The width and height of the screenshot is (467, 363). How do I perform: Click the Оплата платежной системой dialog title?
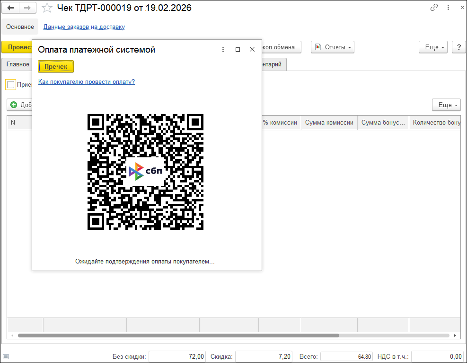click(x=97, y=49)
